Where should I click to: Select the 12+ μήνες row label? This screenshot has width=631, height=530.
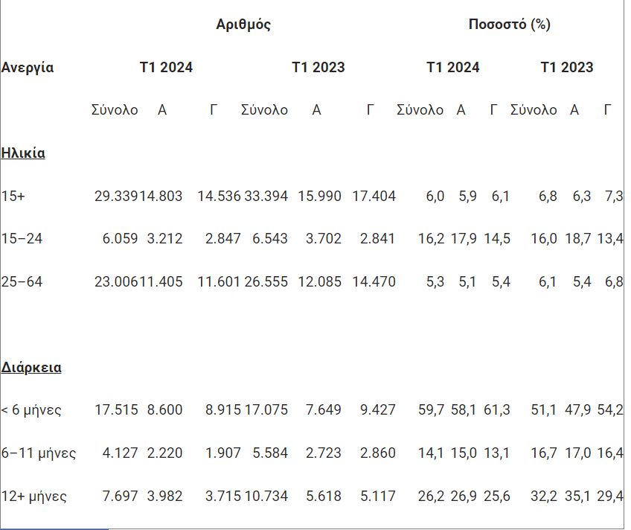pyautogui.click(x=34, y=497)
